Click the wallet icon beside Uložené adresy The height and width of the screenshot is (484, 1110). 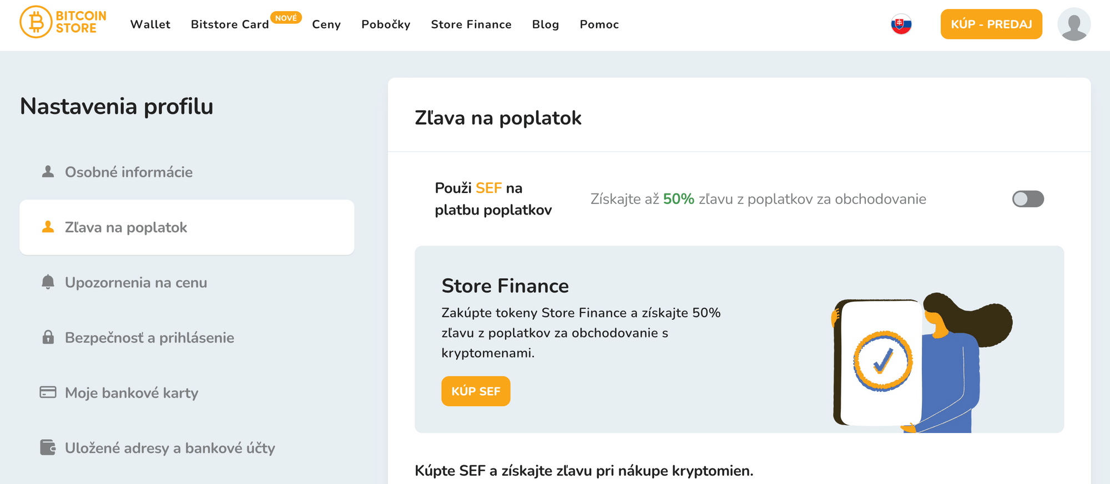47,448
